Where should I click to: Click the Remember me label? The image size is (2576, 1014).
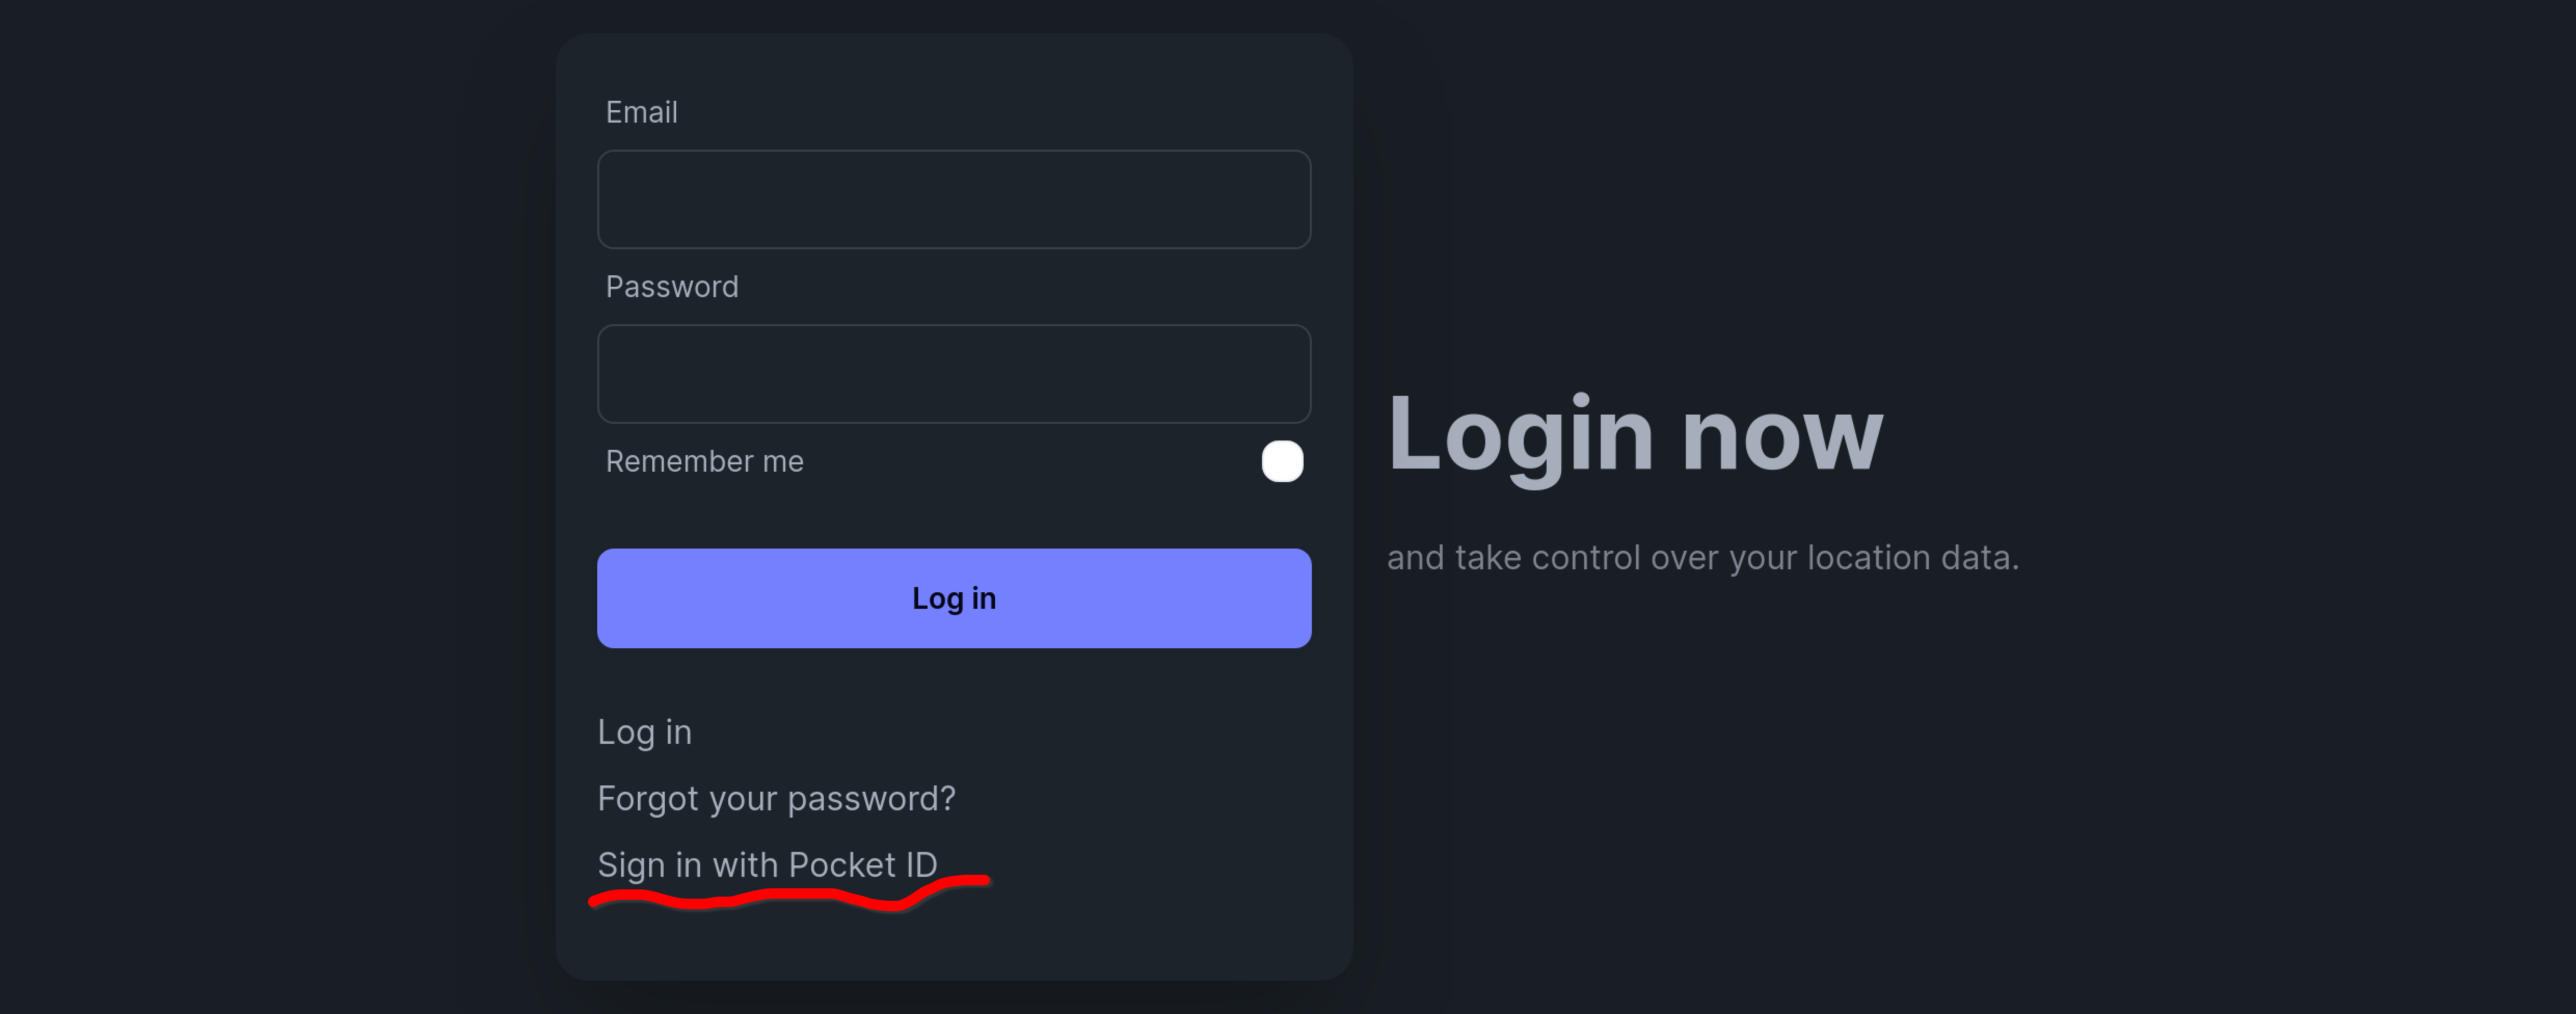pyautogui.click(x=704, y=461)
